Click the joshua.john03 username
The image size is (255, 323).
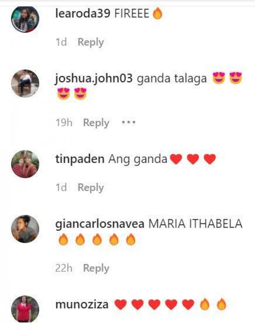pyautogui.click(x=94, y=79)
